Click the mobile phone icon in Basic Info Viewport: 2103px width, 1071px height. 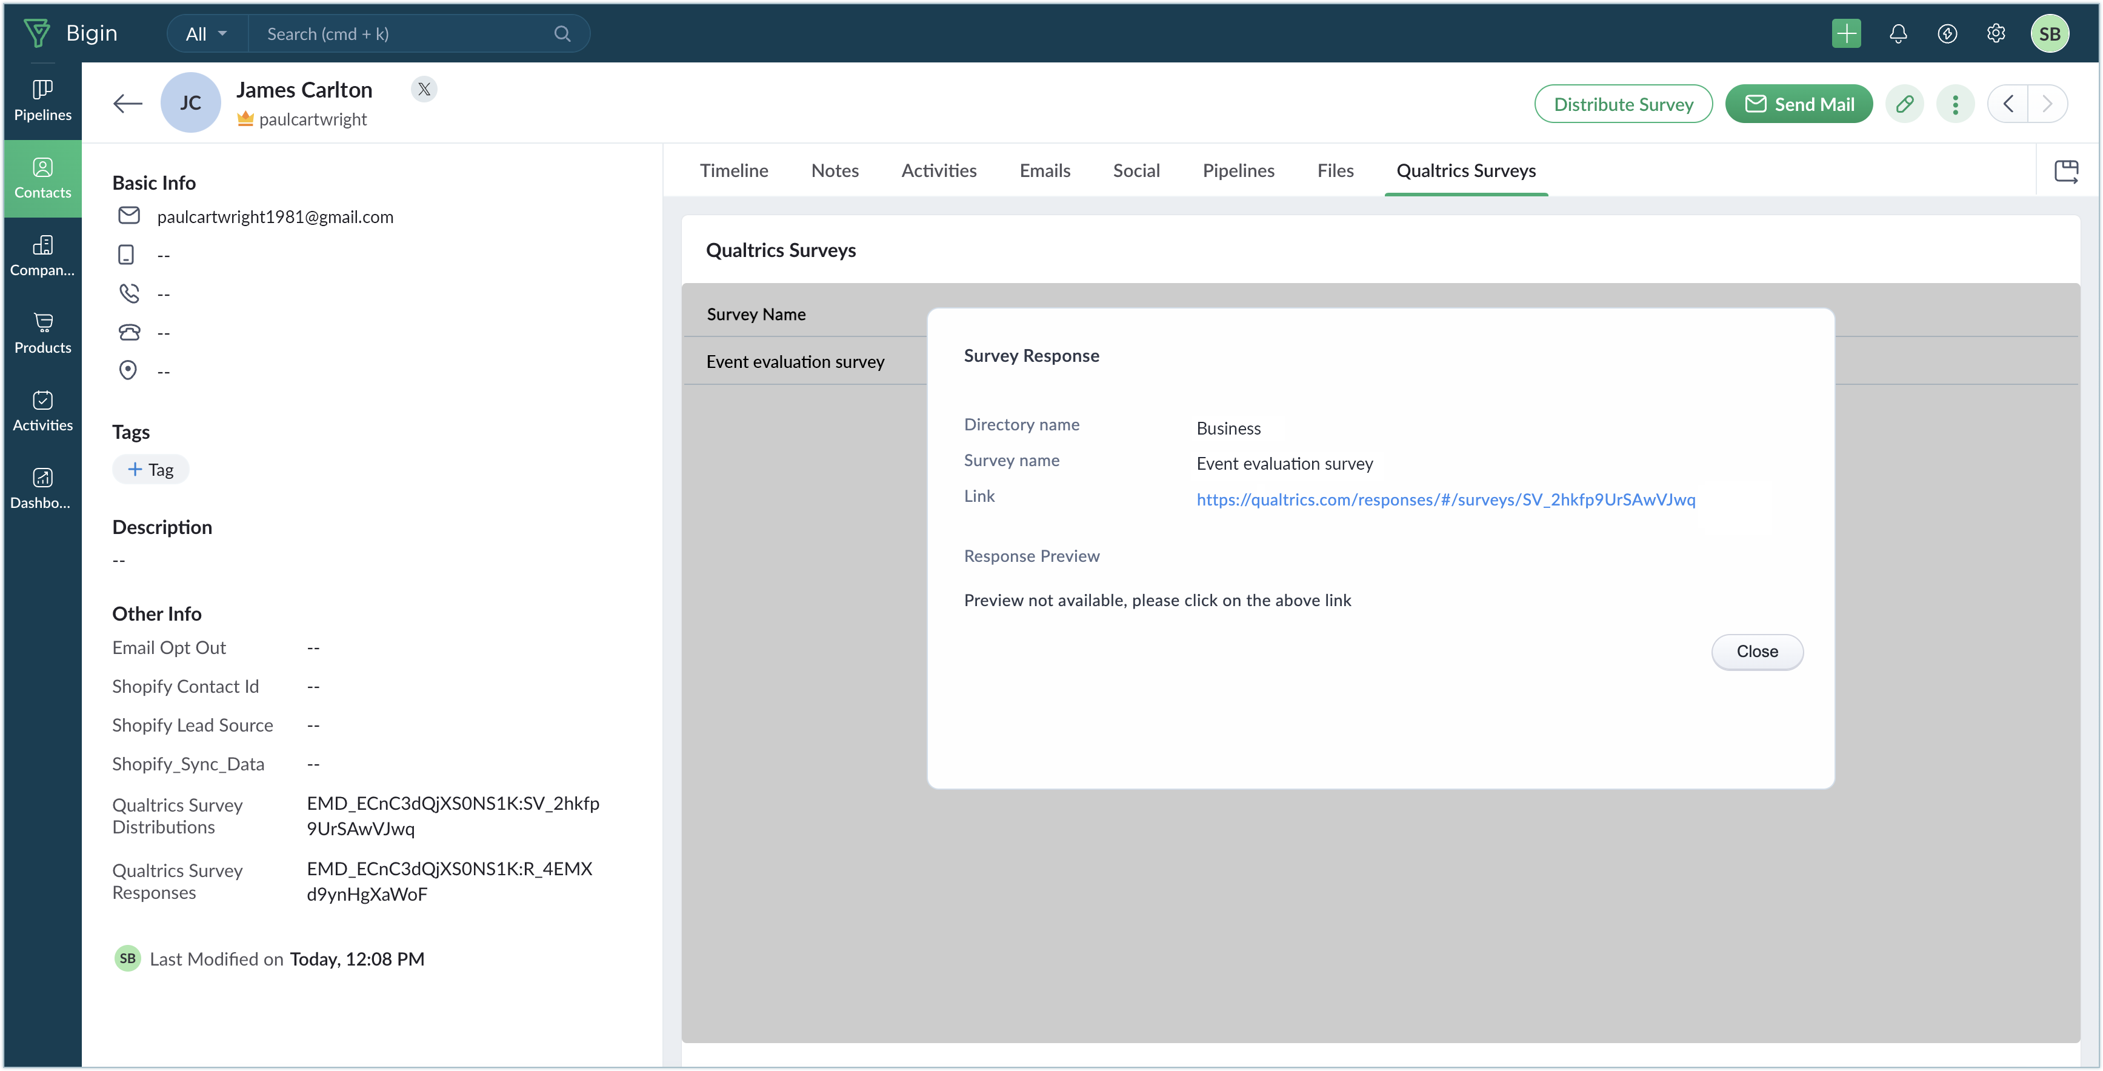(x=125, y=255)
